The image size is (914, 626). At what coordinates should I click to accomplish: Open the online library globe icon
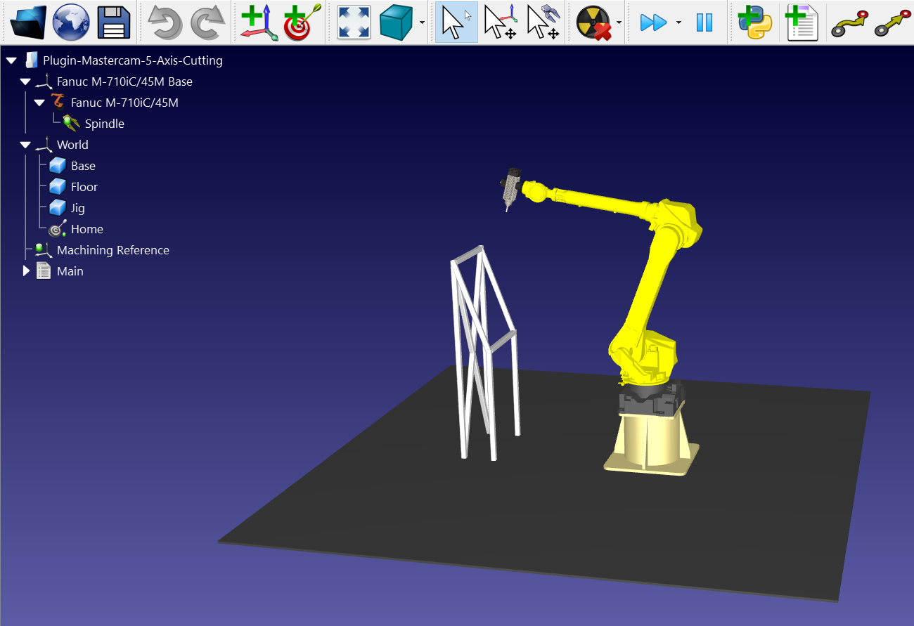71,22
